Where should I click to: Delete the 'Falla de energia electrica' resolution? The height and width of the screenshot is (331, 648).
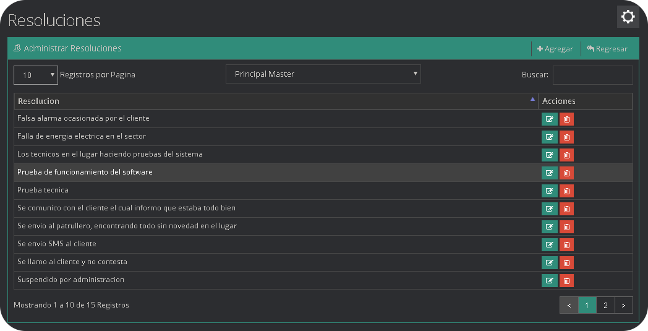tap(566, 137)
